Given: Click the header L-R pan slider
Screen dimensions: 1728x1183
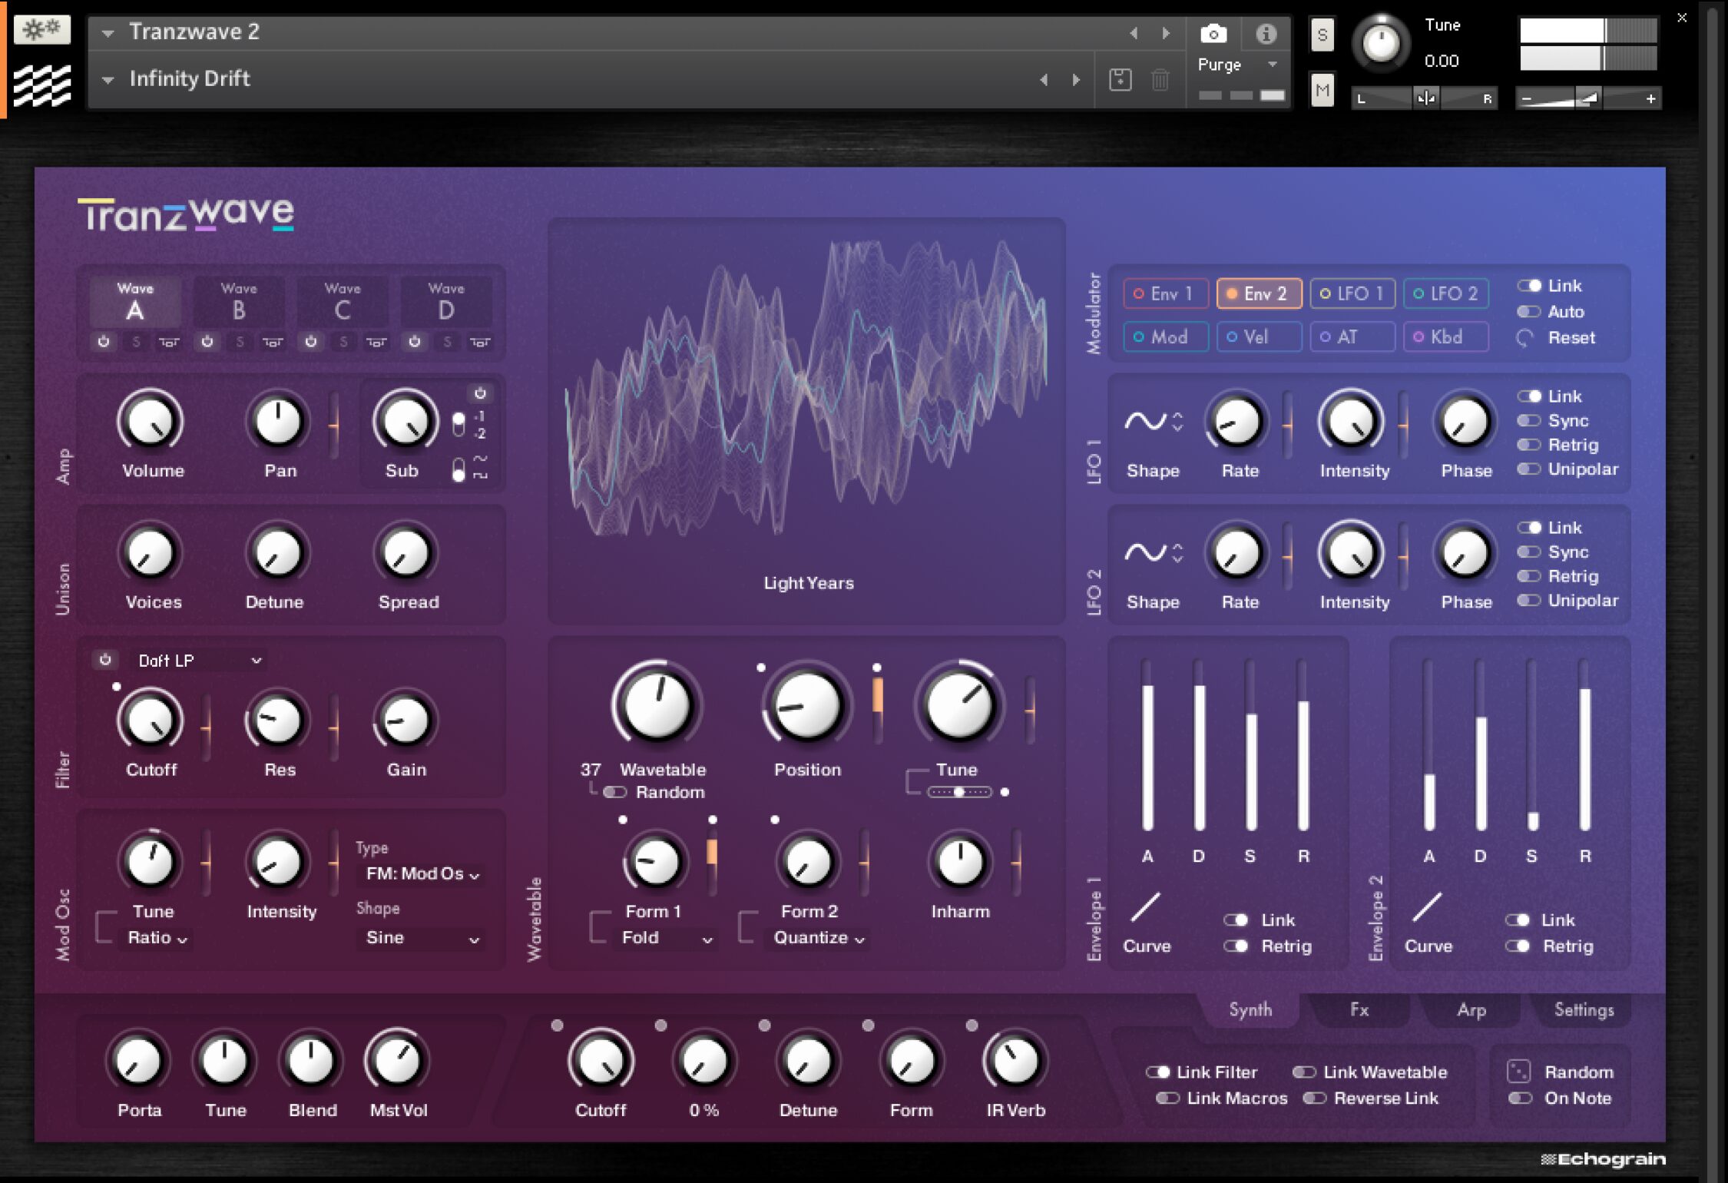Looking at the screenshot, I should 1425,98.
